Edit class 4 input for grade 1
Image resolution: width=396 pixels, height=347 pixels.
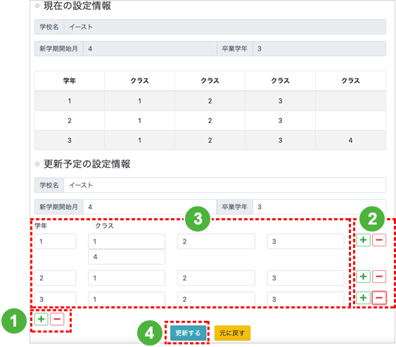[x=127, y=257]
